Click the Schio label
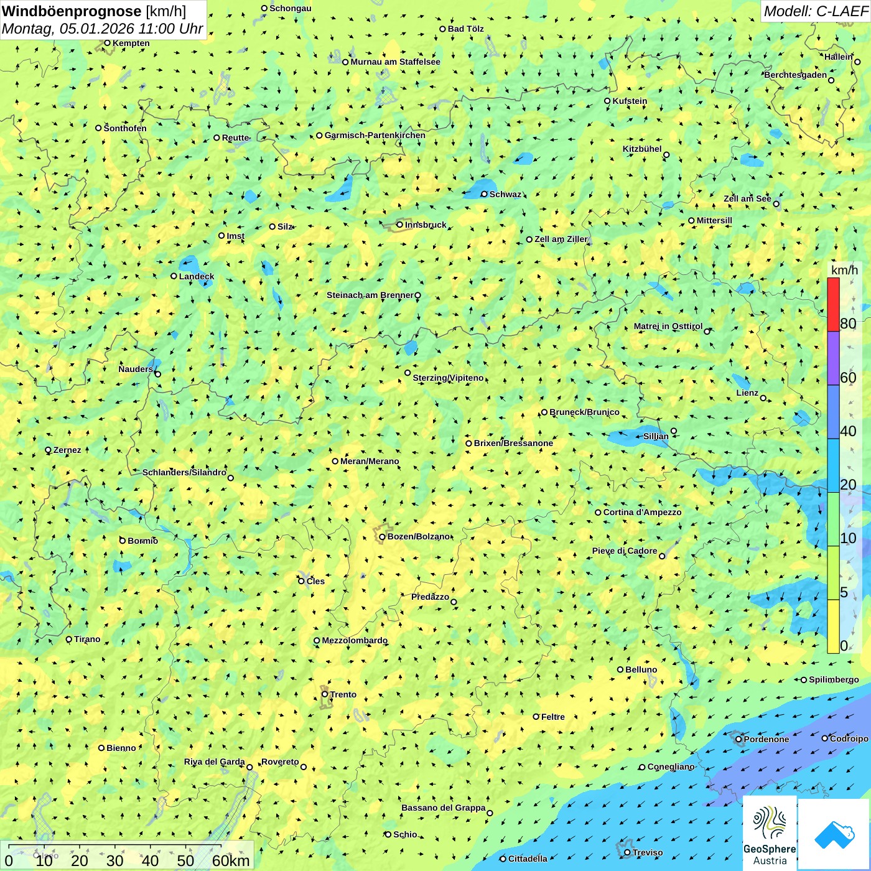Screen dimensions: 871x871 coord(405,834)
